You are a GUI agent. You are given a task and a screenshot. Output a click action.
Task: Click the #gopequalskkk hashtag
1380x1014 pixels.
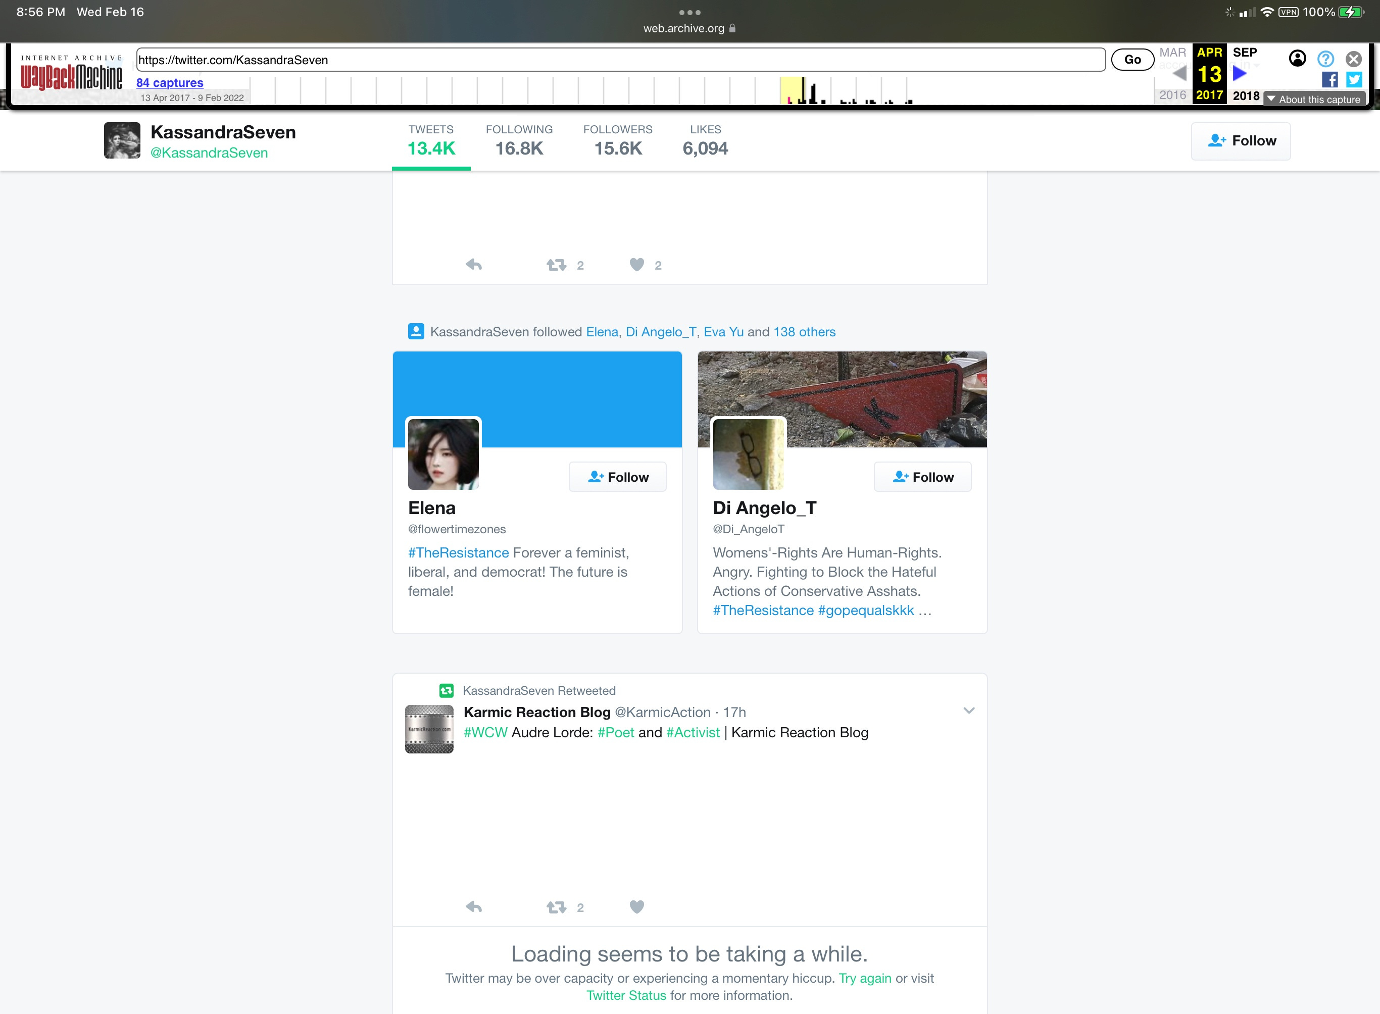pos(866,610)
